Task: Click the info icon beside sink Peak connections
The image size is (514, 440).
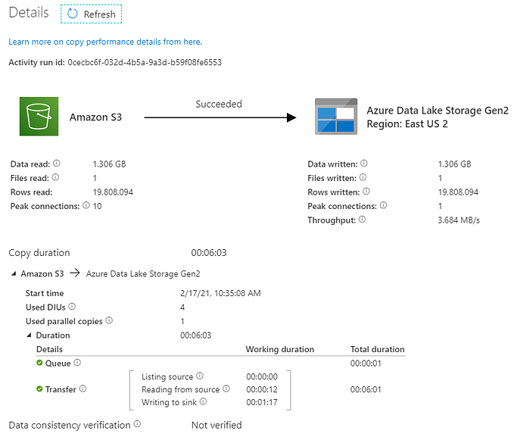Action: (383, 205)
